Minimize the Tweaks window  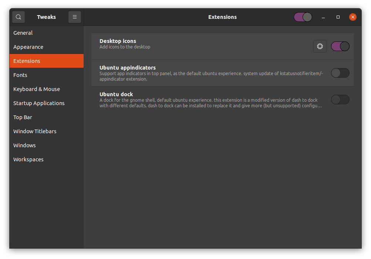click(323, 17)
